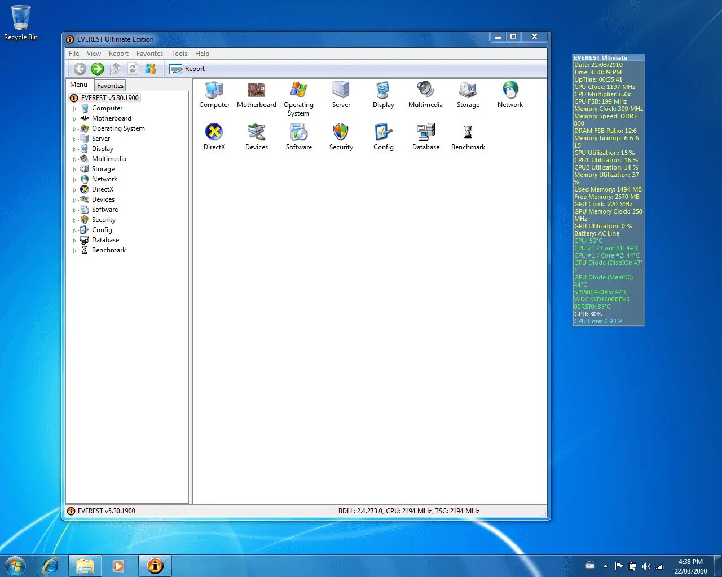
Task: Switch to the Menu tab in sidebar
Action: (79, 85)
